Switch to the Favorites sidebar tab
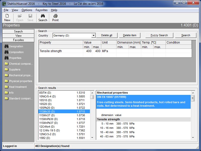 coord(18,40)
